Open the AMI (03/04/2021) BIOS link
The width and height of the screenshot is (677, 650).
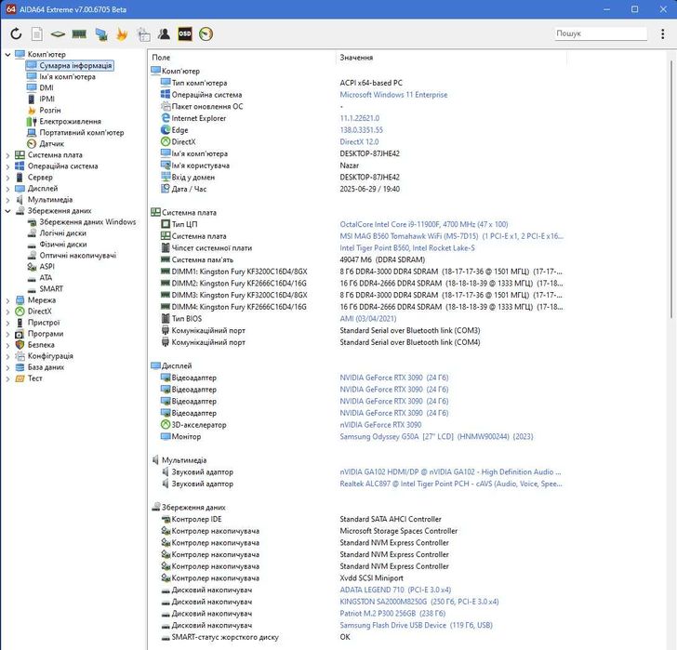click(368, 319)
